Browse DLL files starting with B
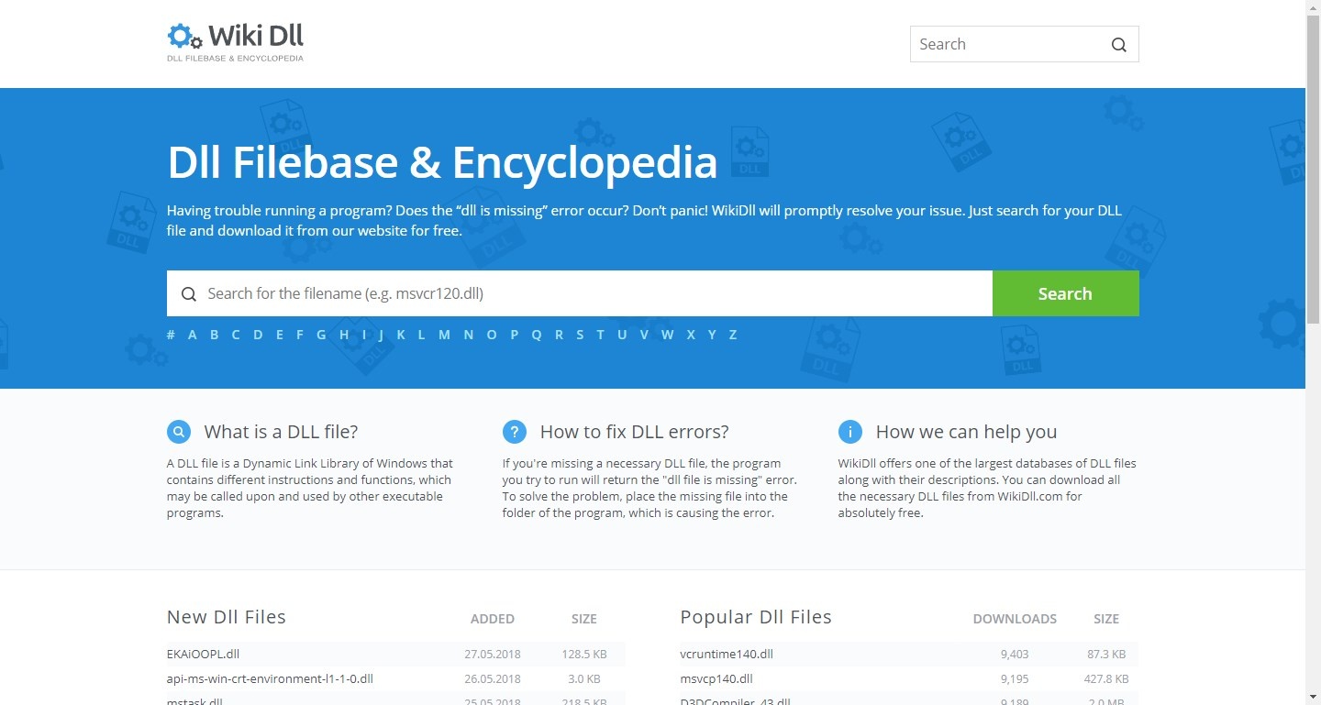The image size is (1321, 705). coord(214,335)
